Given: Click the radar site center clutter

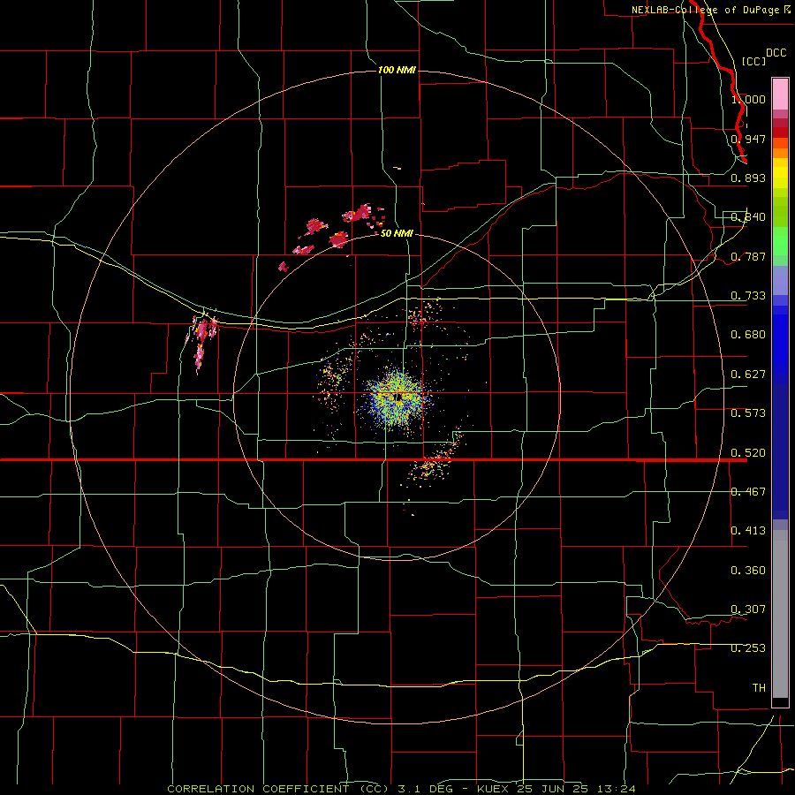Looking at the screenshot, I should coord(398,397).
